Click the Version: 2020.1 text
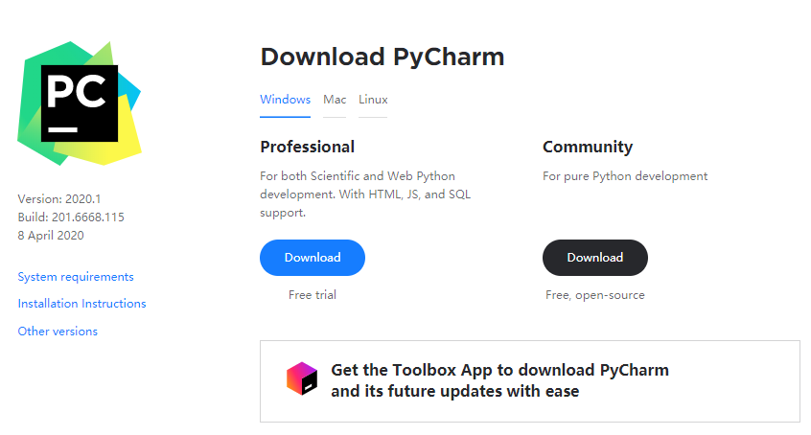This screenshot has height=435, width=811. click(59, 199)
